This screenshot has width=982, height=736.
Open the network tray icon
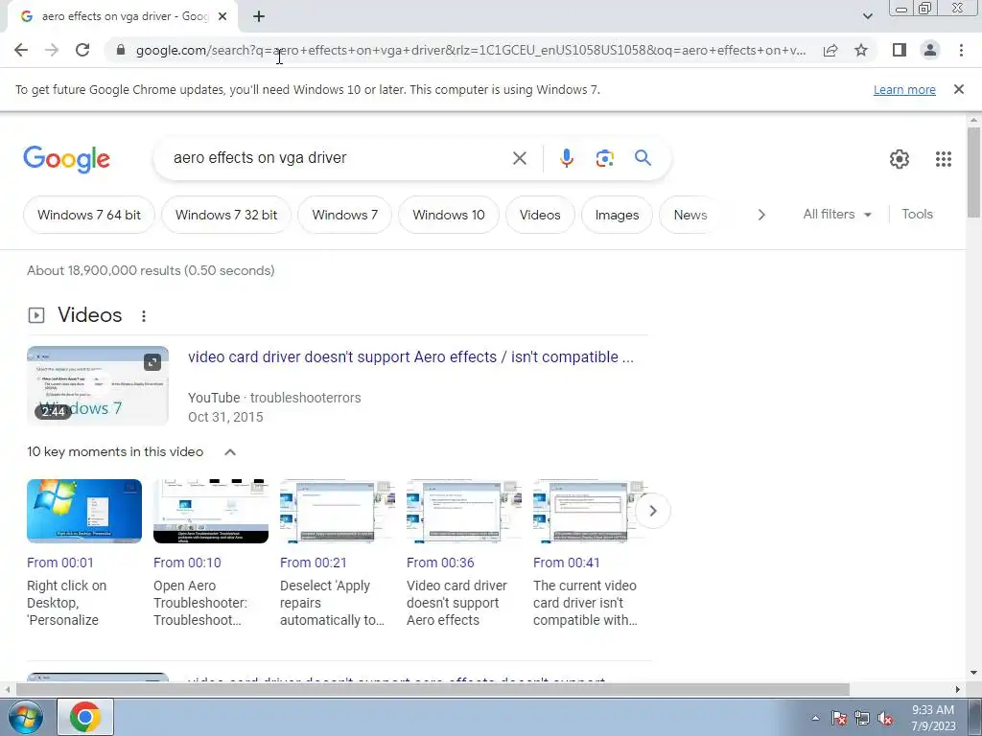[862, 718]
